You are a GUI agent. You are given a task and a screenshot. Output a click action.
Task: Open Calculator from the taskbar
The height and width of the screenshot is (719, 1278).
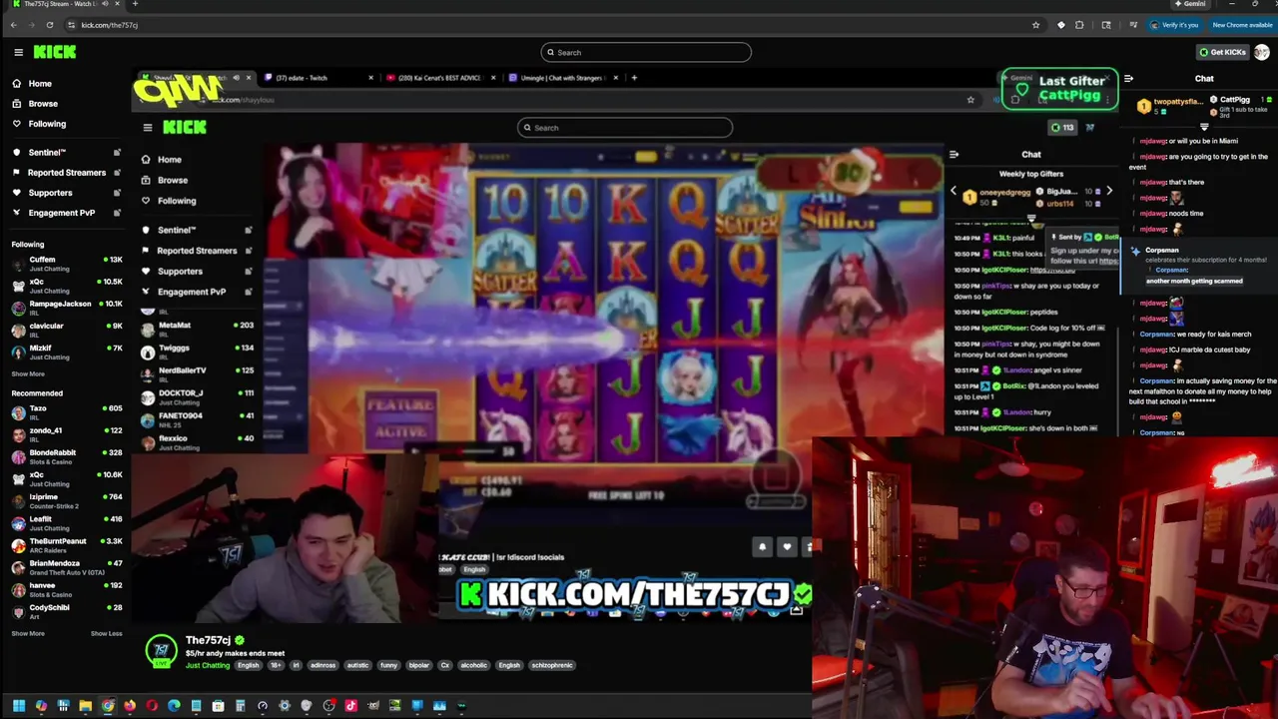[240, 706]
